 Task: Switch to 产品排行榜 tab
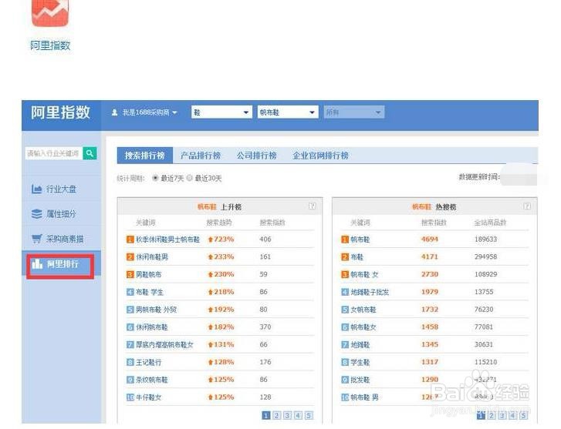tap(201, 156)
